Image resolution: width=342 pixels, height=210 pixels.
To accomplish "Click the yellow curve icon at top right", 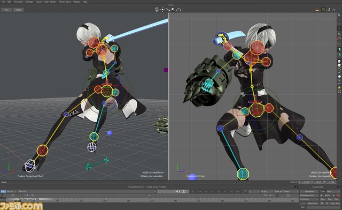I will 323,10.
